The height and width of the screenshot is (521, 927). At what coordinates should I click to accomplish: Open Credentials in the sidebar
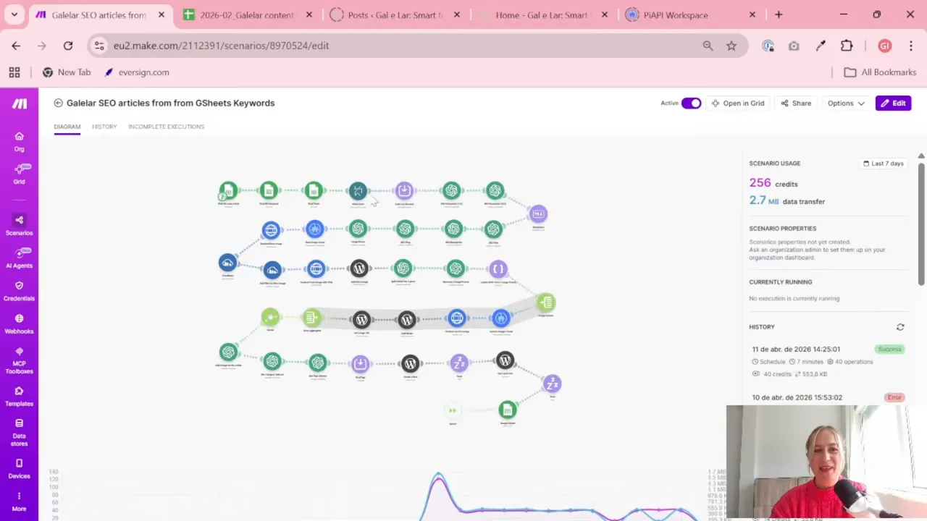point(20,291)
